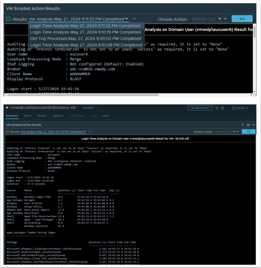Select Get Top Processes 9:05:02 PM result
The height and width of the screenshot is (268, 261).
(85, 39)
